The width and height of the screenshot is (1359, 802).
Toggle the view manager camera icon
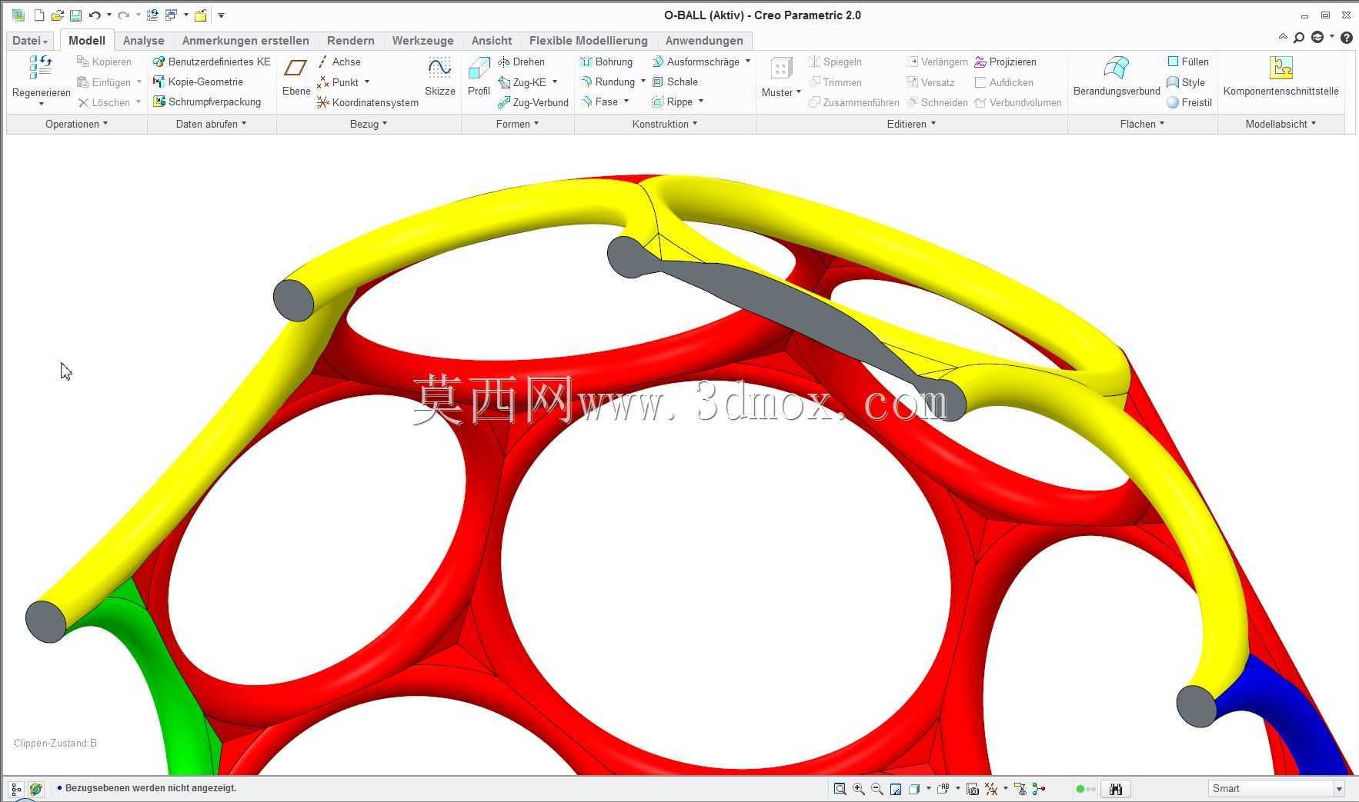(x=972, y=789)
